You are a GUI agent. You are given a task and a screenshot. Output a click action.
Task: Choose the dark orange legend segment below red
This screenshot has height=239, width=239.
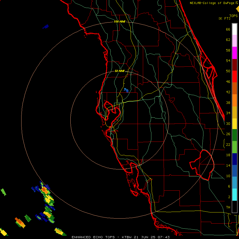pyautogui.click(x=234, y=88)
